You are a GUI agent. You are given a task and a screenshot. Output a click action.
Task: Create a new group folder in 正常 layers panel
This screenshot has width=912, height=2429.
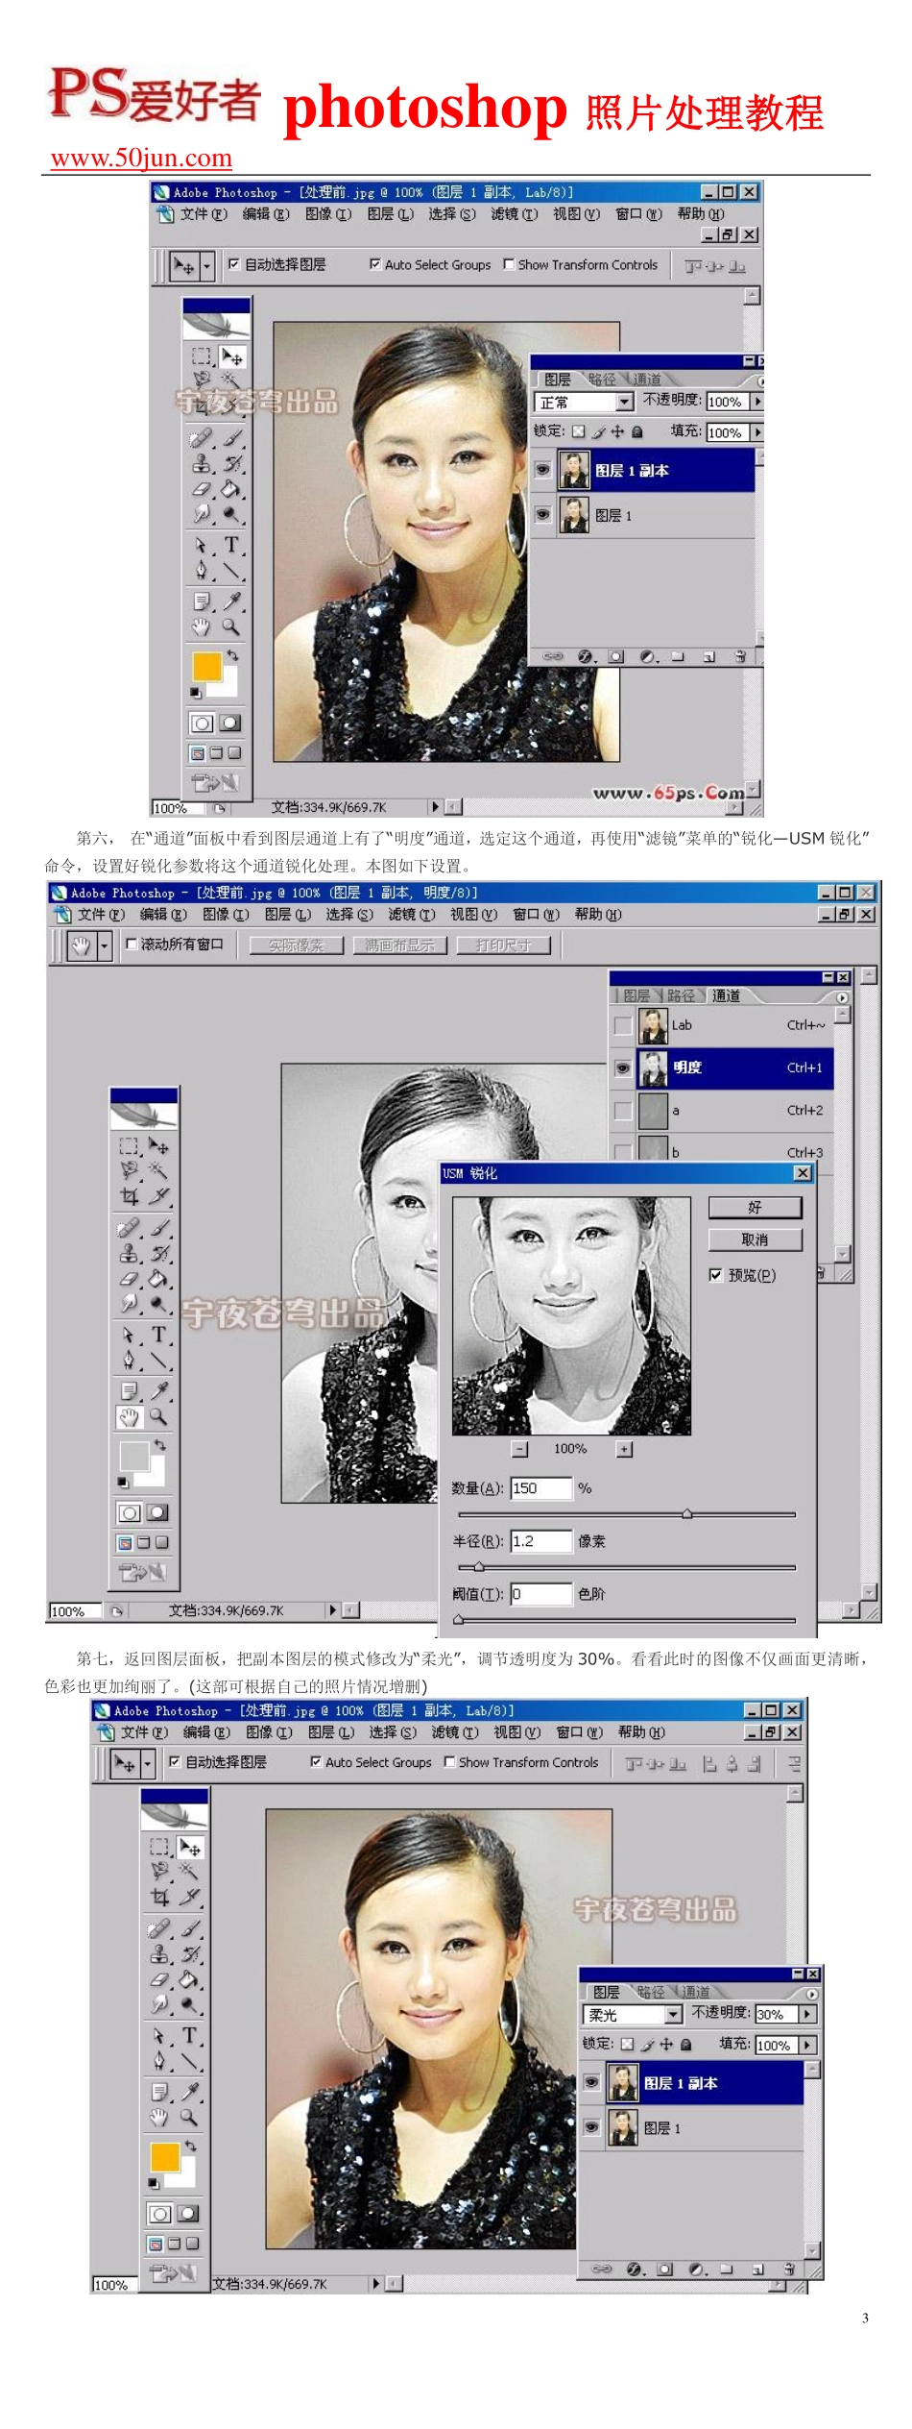pos(678,657)
